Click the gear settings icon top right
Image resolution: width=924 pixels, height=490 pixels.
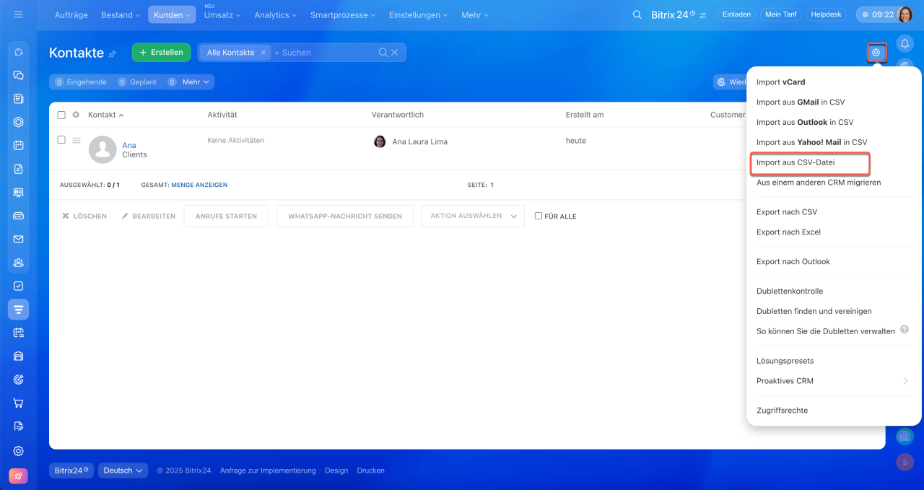point(876,53)
